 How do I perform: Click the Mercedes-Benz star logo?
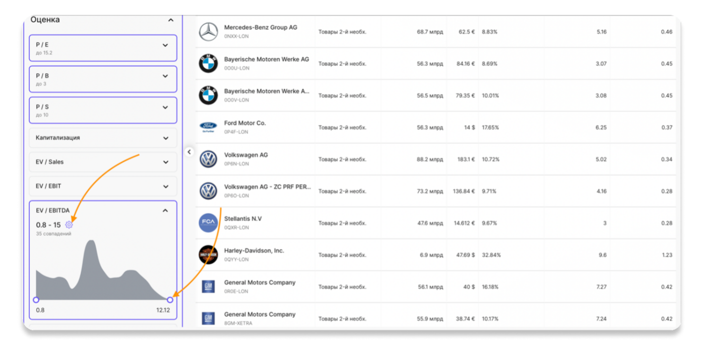point(208,32)
